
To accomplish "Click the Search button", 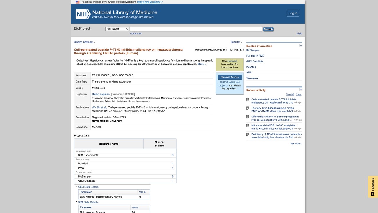I will point(268,29).
